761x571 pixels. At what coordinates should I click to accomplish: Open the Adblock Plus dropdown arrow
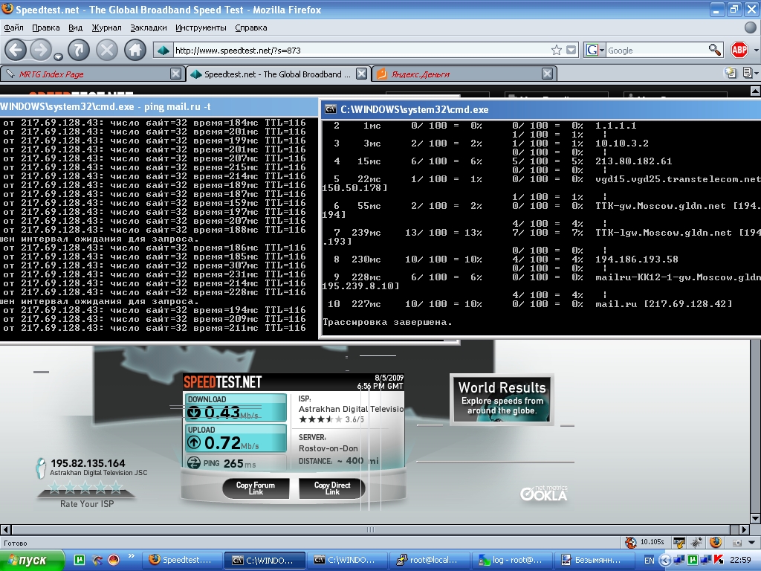(x=756, y=50)
